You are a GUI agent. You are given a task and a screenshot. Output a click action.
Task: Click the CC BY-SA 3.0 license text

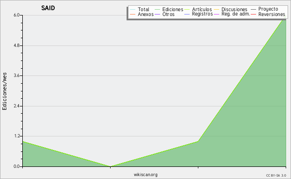tap(276, 176)
